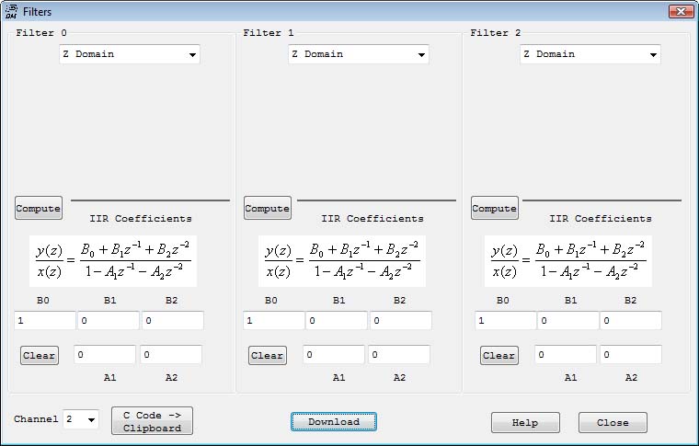Click the Filters window title icon
699x446 pixels.
coord(11,12)
